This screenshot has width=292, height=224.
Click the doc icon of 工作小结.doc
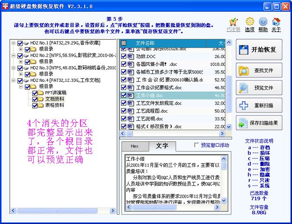coord(131,95)
